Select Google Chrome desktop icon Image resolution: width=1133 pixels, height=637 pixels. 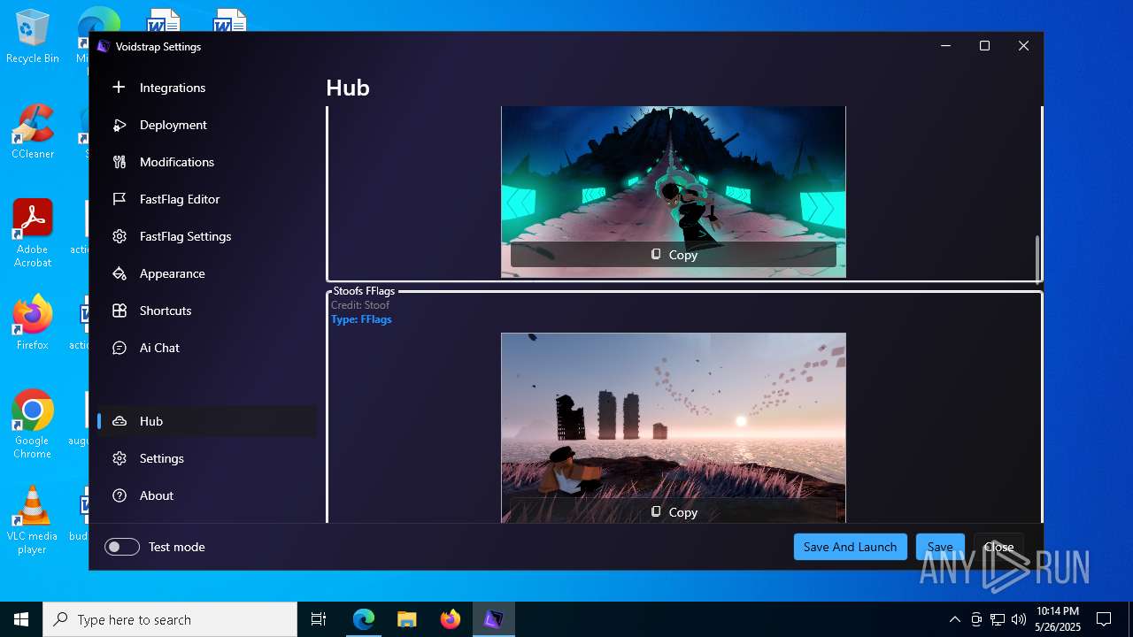coord(33,425)
